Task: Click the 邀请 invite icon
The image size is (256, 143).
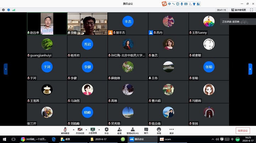Action: pos(119,131)
